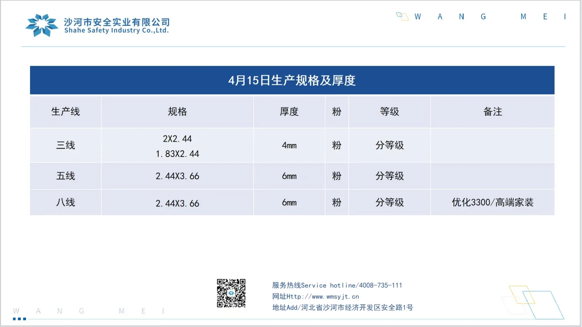This screenshot has height=327, width=582.
Task: Click the blue snowflake company logo
Action: click(42, 25)
